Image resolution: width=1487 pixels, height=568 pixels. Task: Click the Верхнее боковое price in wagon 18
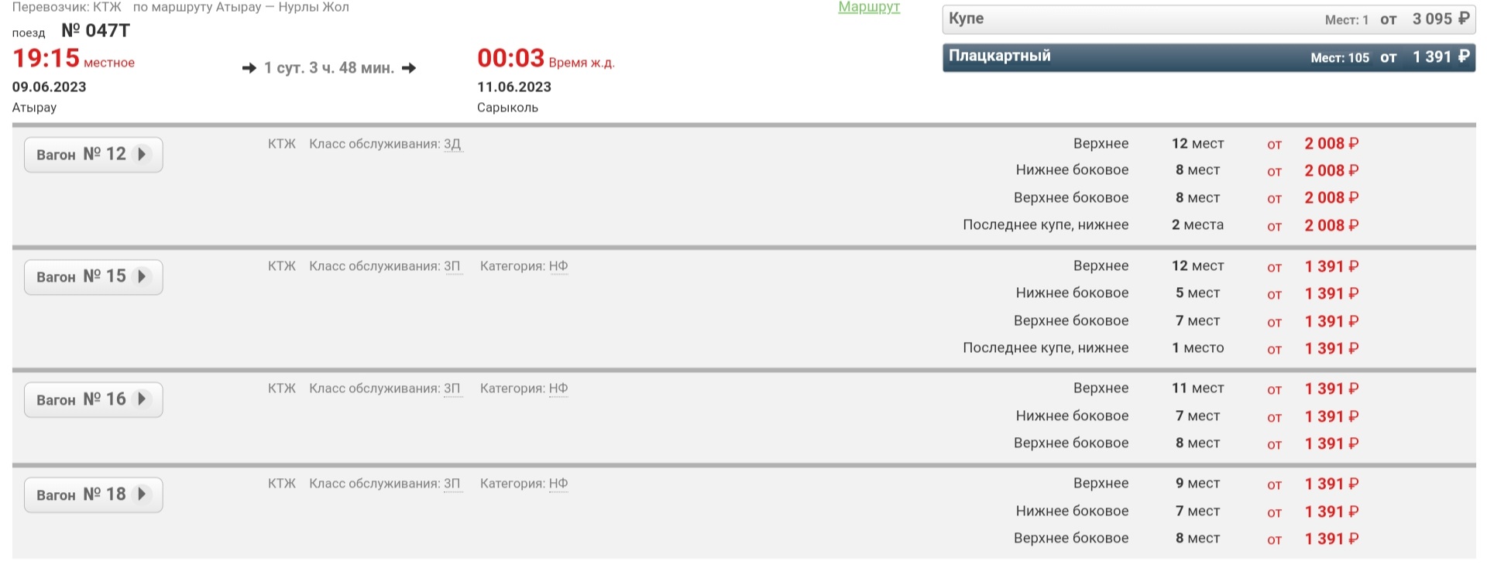pos(1331,539)
